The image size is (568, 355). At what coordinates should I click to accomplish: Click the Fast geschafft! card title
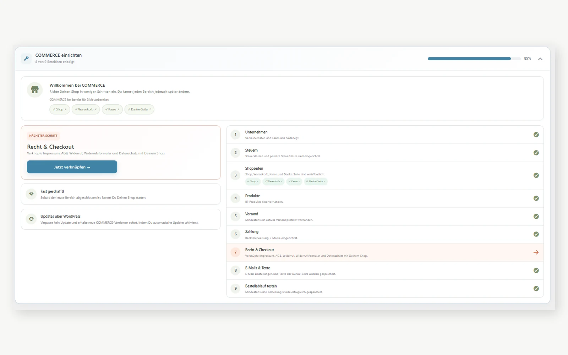click(52, 191)
